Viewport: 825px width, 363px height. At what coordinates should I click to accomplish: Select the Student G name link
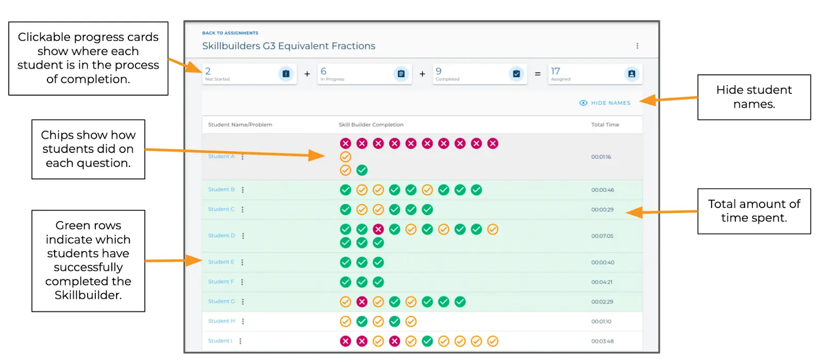tap(221, 301)
